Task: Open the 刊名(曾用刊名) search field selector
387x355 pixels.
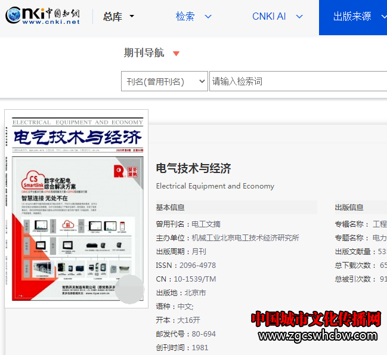Action: point(164,81)
